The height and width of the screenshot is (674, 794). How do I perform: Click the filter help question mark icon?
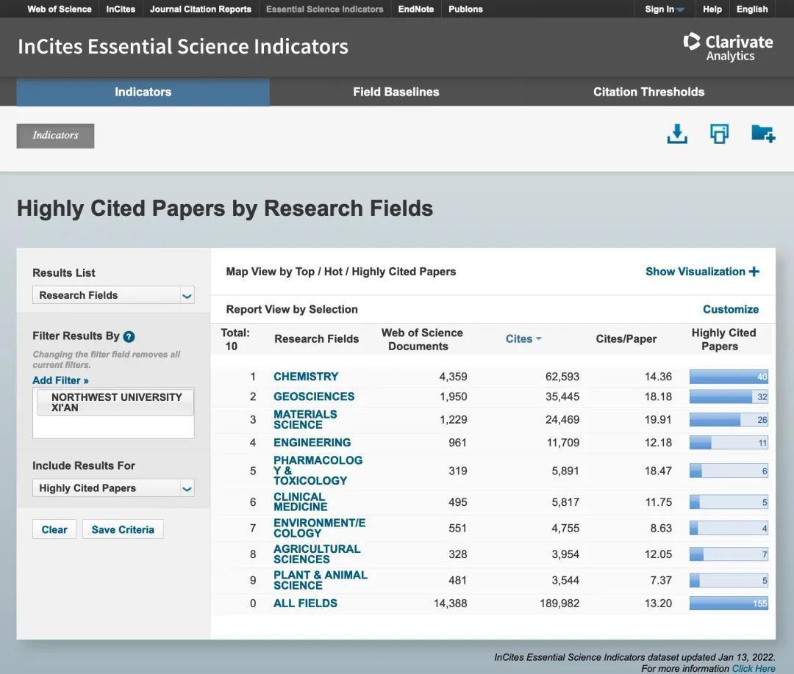coord(129,337)
